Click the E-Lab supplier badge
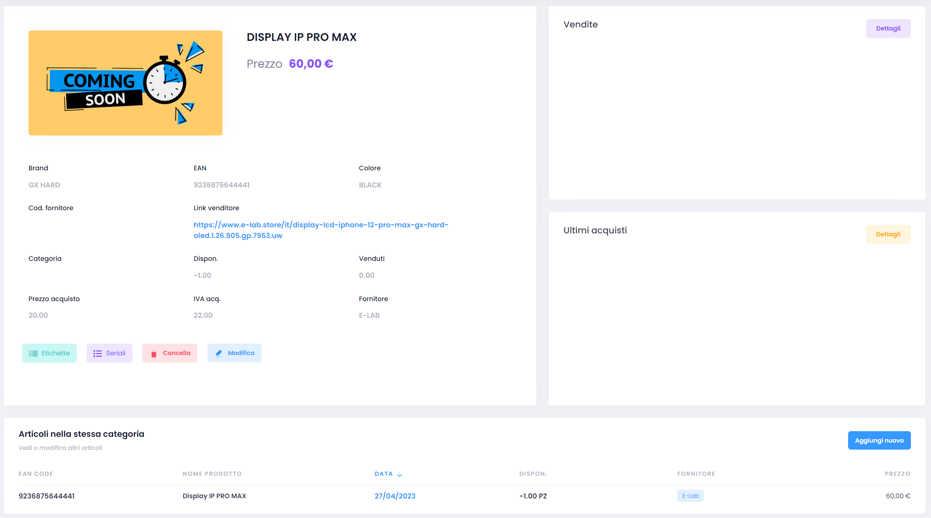The width and height of the screenshot is (931, 518). point(690,496)
